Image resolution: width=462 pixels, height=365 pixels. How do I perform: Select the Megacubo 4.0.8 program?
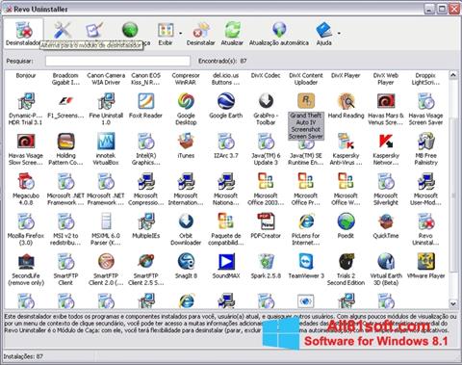click(x=26, y=189)
